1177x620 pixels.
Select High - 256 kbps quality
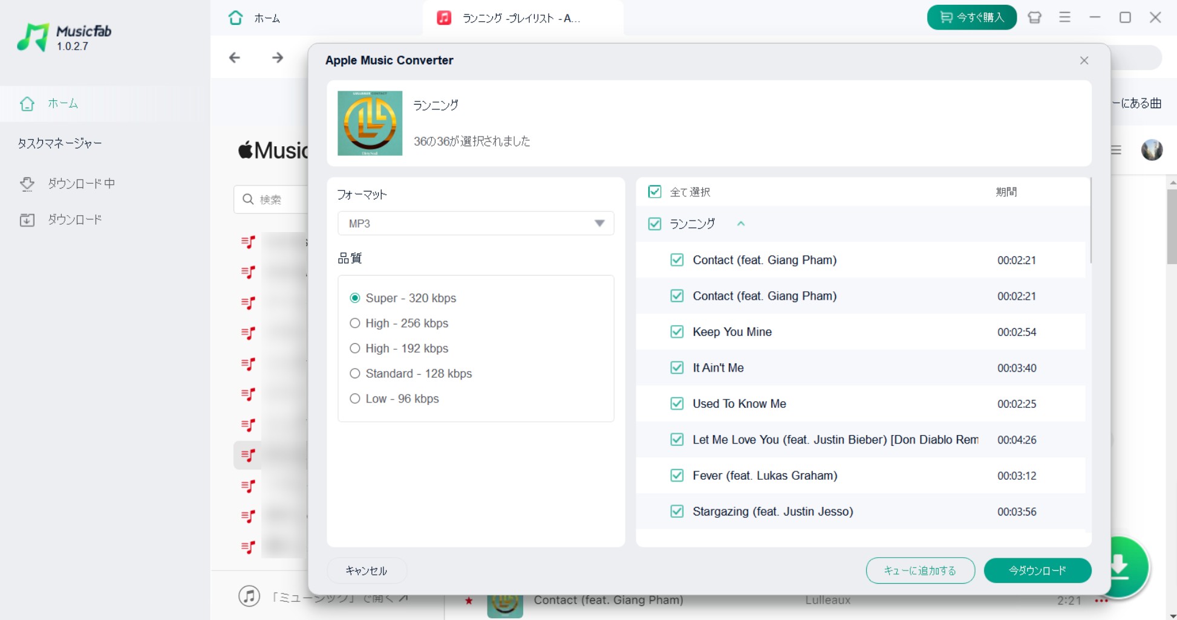coord(399,323)
